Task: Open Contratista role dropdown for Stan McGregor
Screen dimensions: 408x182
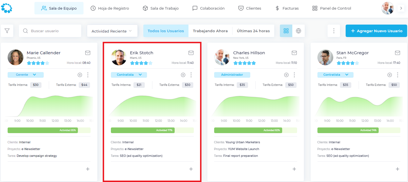Action: (335, 75)
